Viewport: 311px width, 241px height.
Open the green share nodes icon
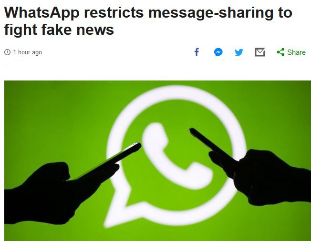tap(280, 52)
